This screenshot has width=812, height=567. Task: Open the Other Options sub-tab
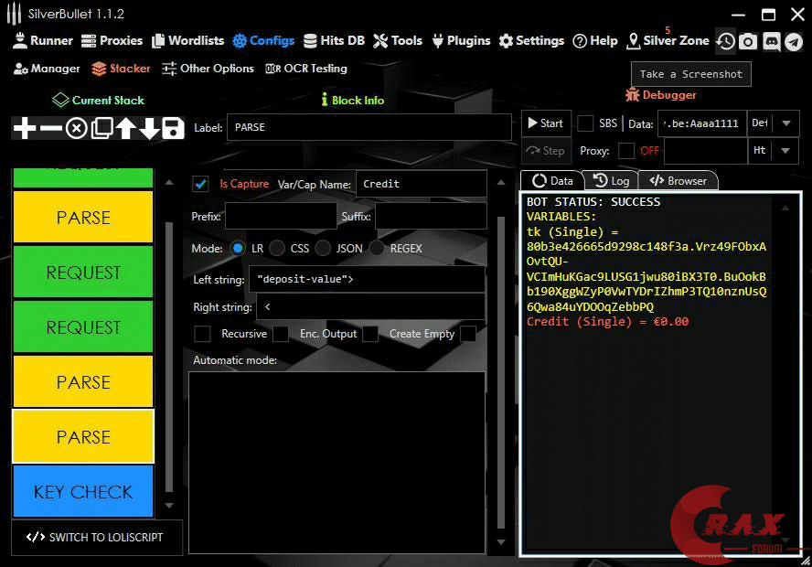coord(208,69)
